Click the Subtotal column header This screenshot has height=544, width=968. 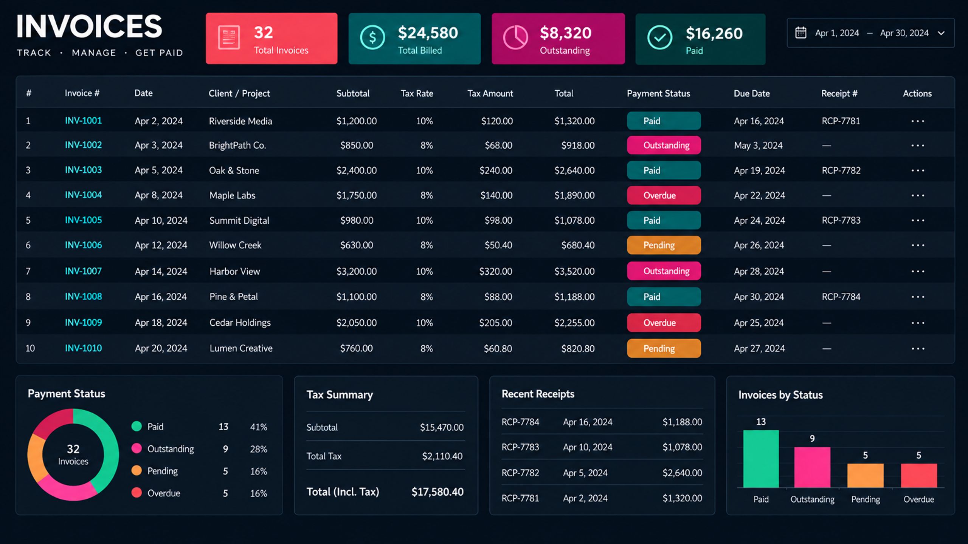click(353, 93)
